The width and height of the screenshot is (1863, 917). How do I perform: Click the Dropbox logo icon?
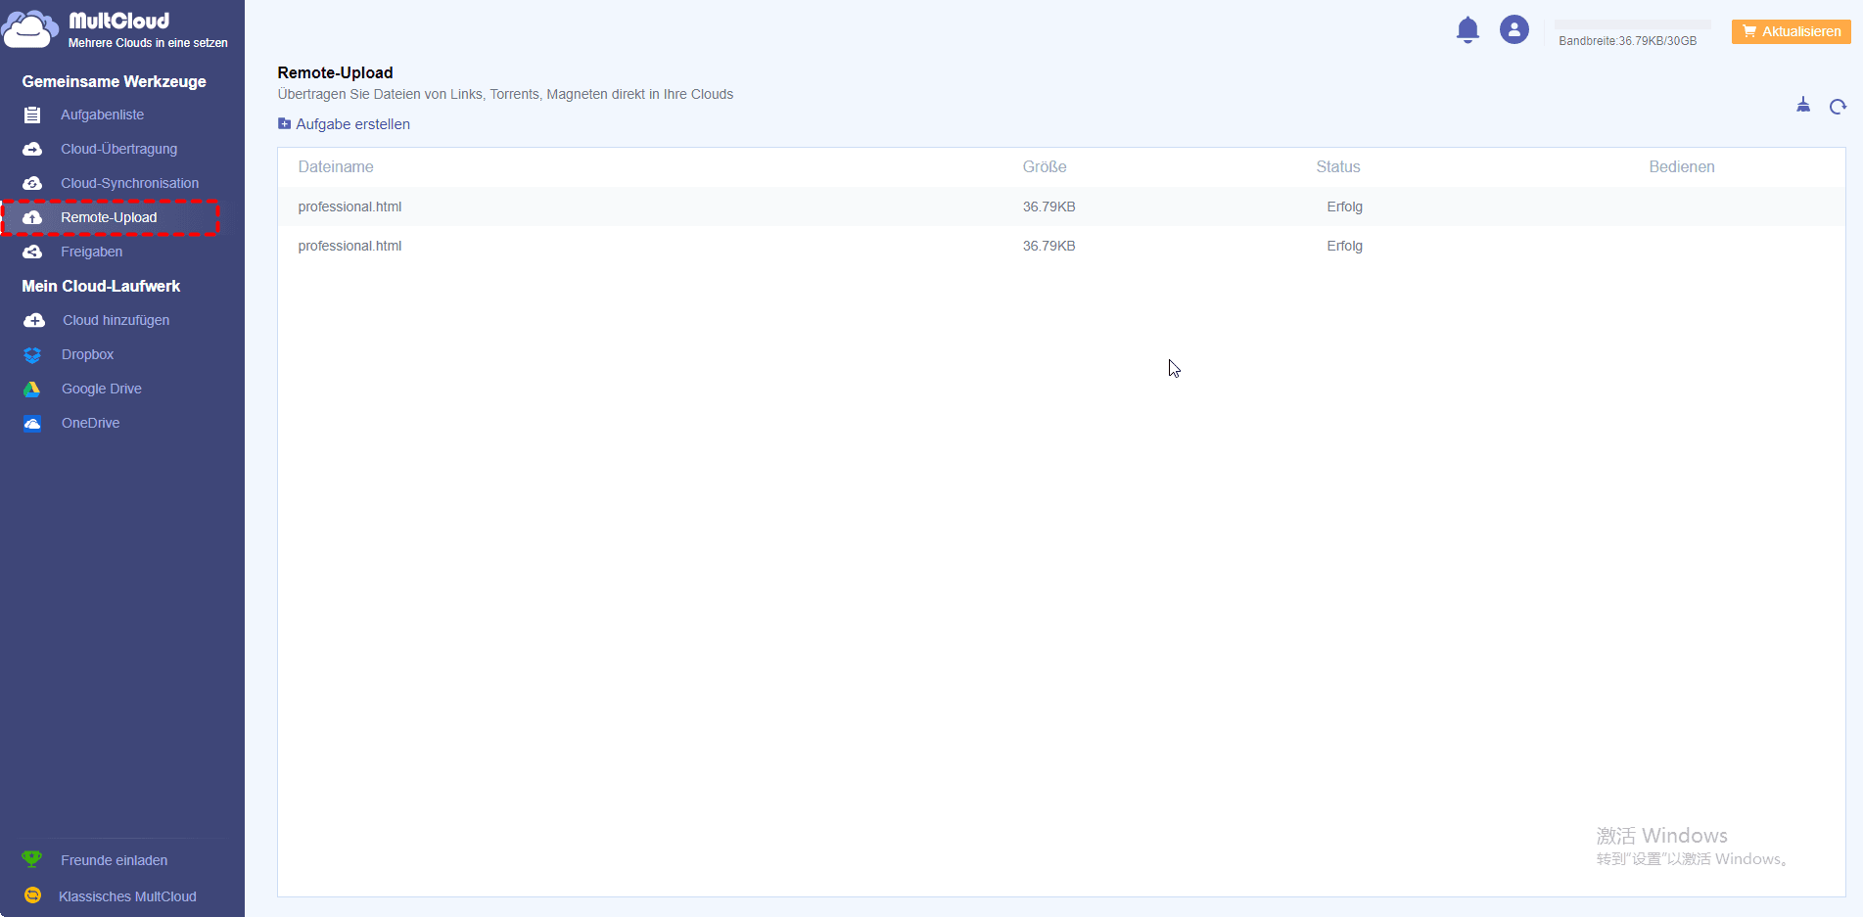[x=32, y=355]
